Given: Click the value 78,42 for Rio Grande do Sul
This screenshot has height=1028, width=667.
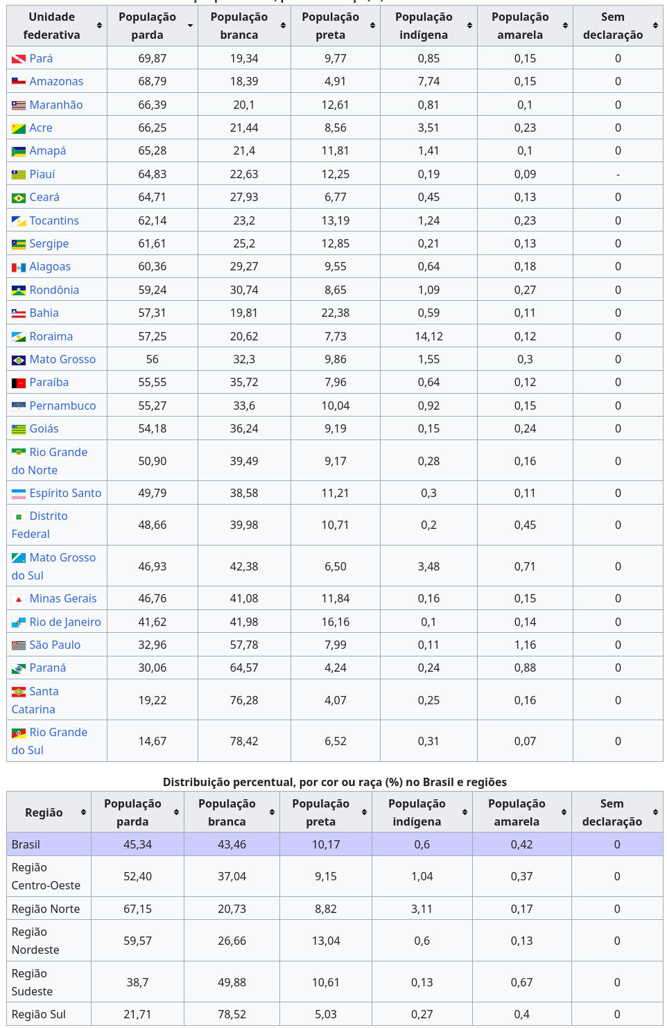Looking at the screenshot, I should [244, 742].
